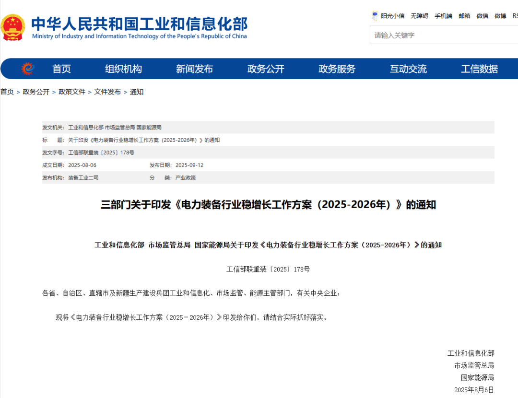Viewport: 518px width, 398px height.
Task: Go to 新闻发布 section
Action: 195,69
